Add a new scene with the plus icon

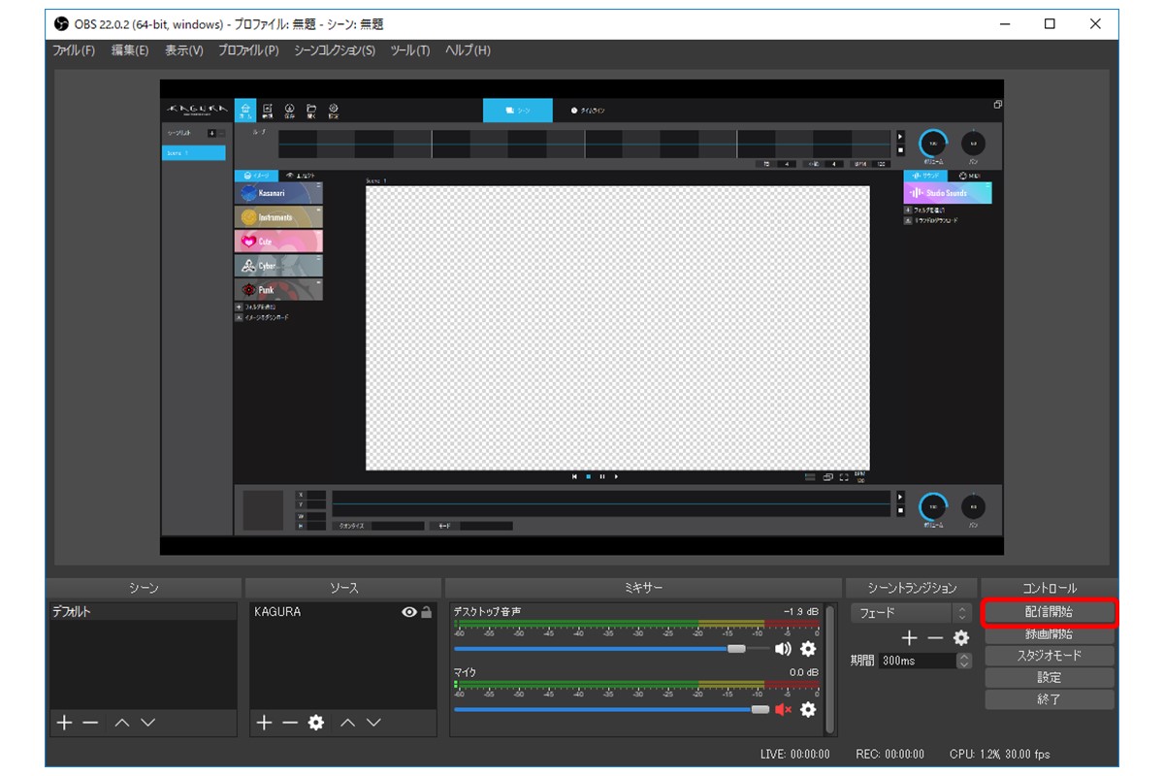pyautogui.click(x=64, y=723)
